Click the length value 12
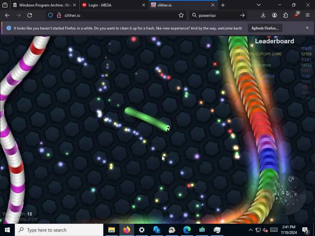 tap(30, 214)
